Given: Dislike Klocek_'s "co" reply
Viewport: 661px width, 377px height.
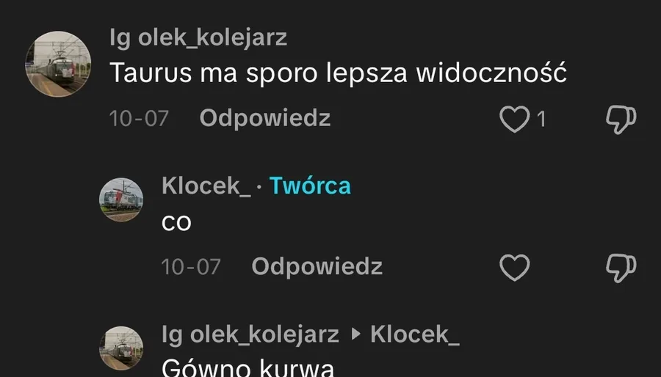Looking at the screenshot, I should click(621, 268).
